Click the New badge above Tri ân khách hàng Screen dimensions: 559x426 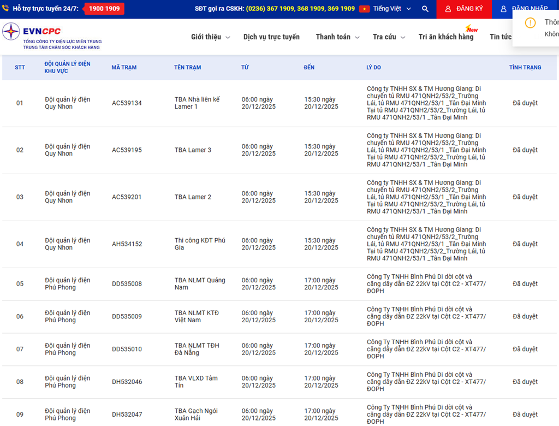[471, 29]
